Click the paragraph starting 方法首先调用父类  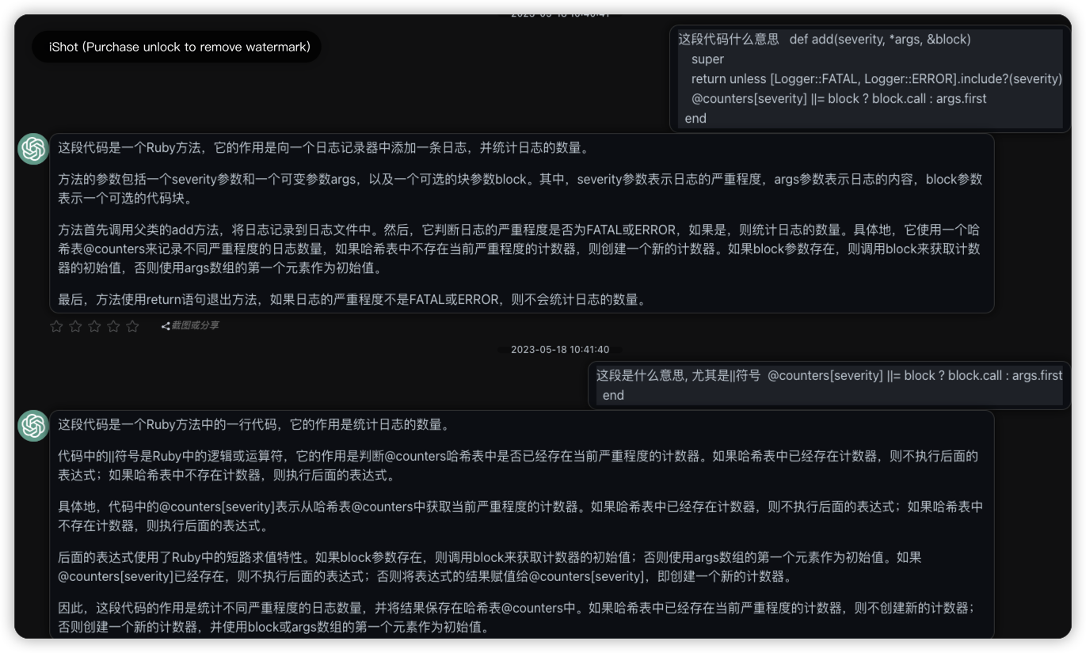click(x=520, y=249)
